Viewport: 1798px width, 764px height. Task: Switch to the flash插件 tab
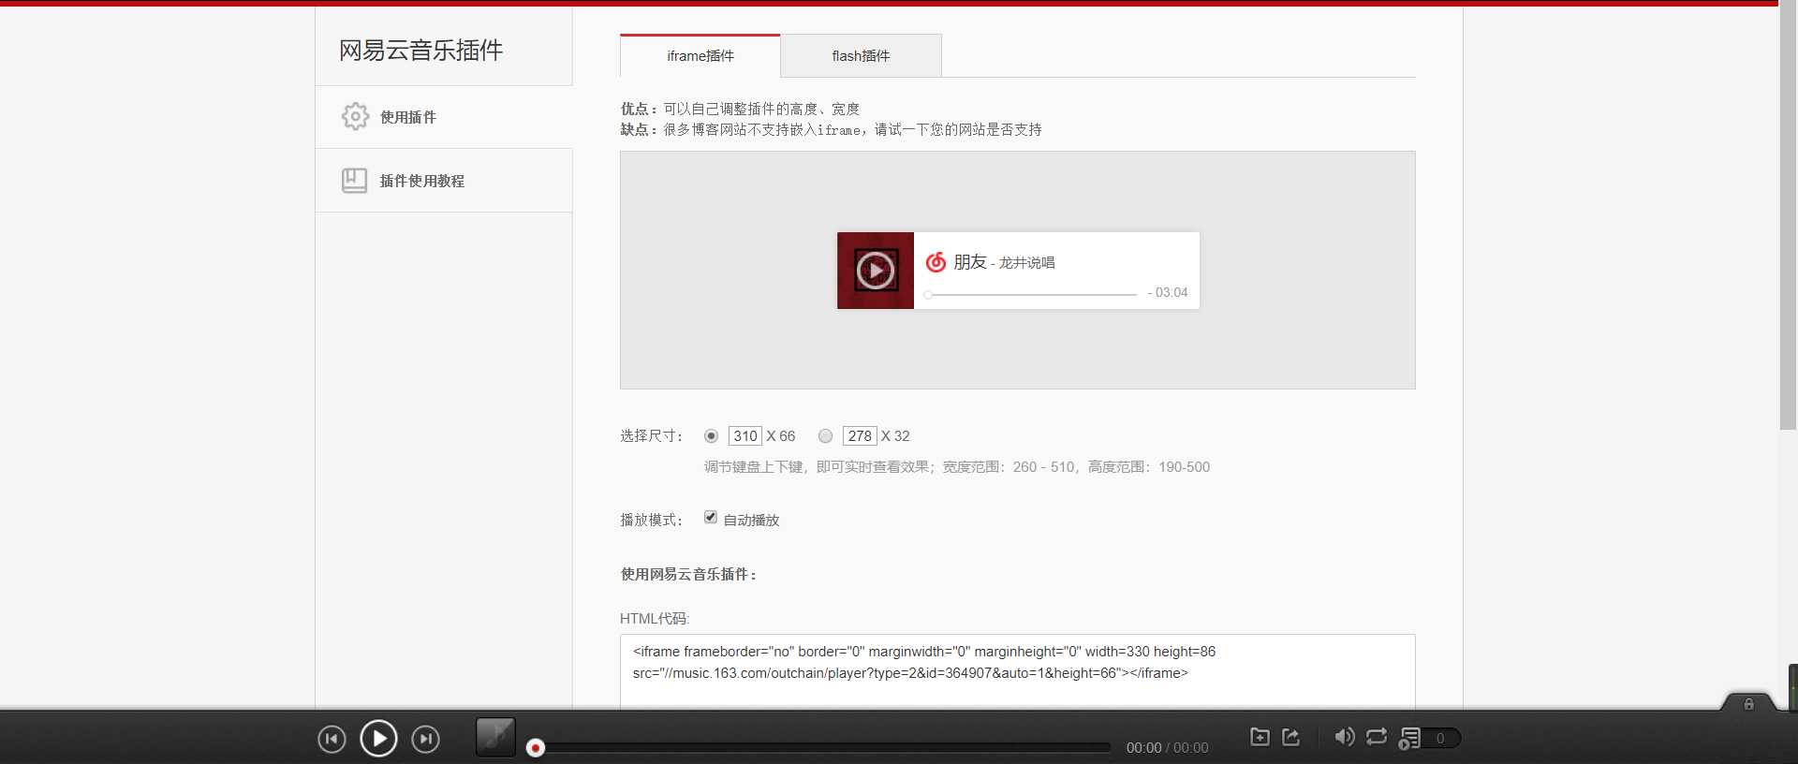click(x=862, y=56)
